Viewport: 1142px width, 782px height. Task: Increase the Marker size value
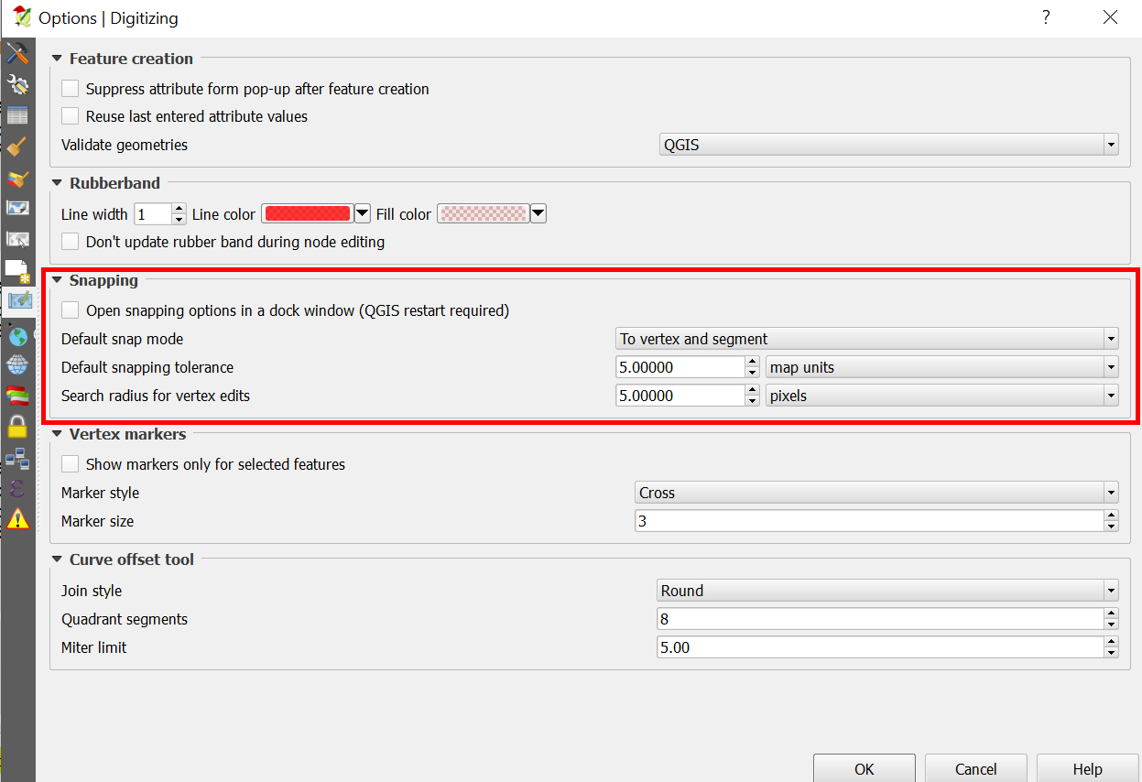[x=1112, y=516]
